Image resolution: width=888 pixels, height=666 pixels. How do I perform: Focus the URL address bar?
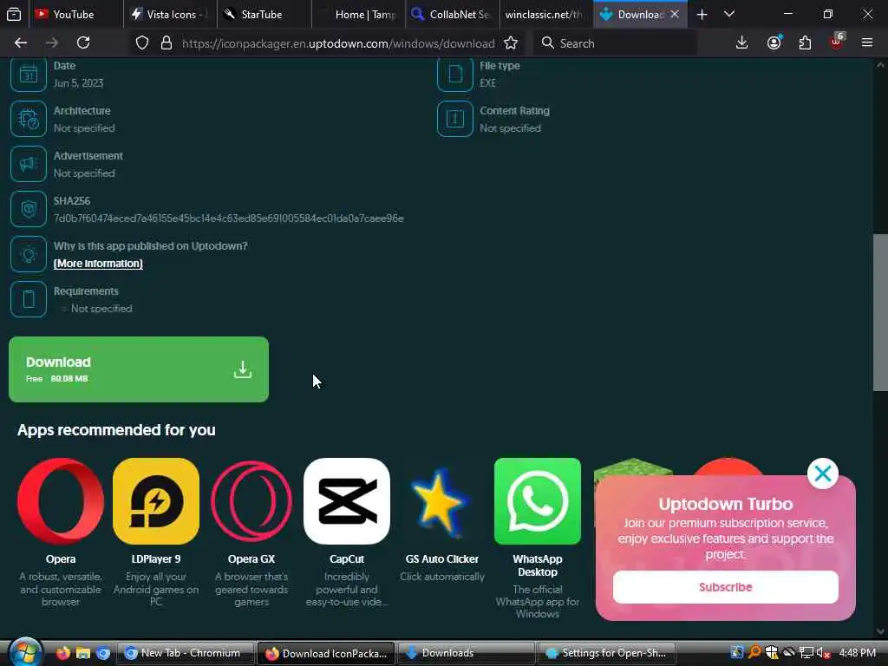338,43
